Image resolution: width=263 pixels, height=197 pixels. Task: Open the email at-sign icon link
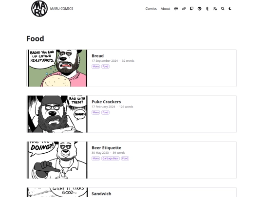coord(176,9)
